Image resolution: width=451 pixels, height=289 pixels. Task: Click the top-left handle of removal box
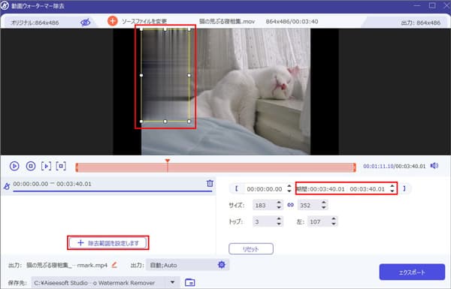point(141,29)
